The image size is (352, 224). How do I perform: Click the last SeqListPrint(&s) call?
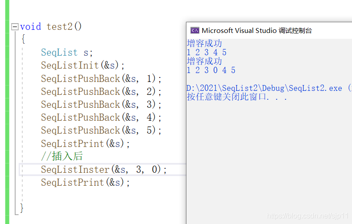coord(85,182)
